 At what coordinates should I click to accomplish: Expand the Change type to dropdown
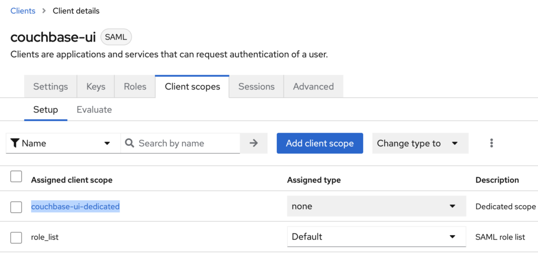tap(420, 143)
